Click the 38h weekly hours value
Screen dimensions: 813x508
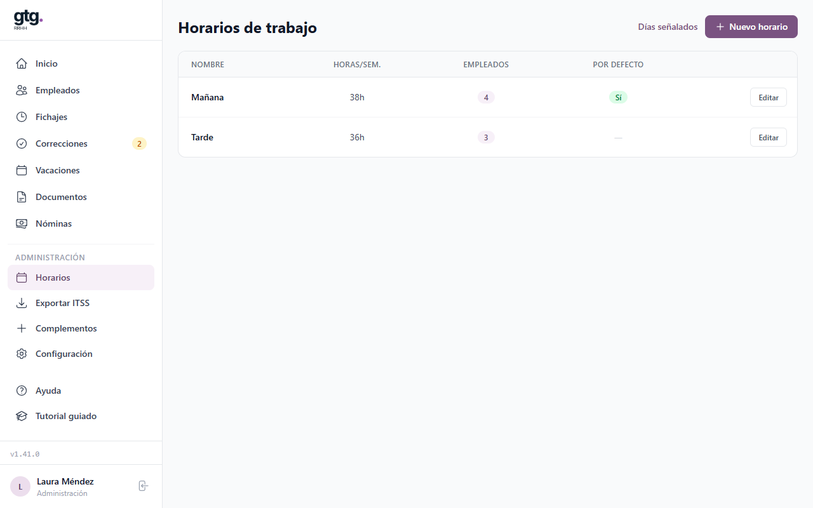tap(357, 97)
